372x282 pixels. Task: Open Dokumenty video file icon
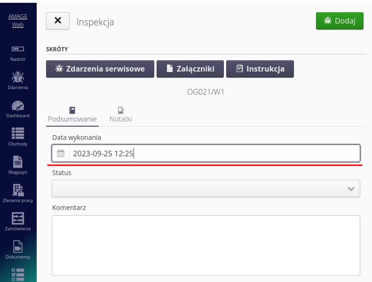[18, 250]
